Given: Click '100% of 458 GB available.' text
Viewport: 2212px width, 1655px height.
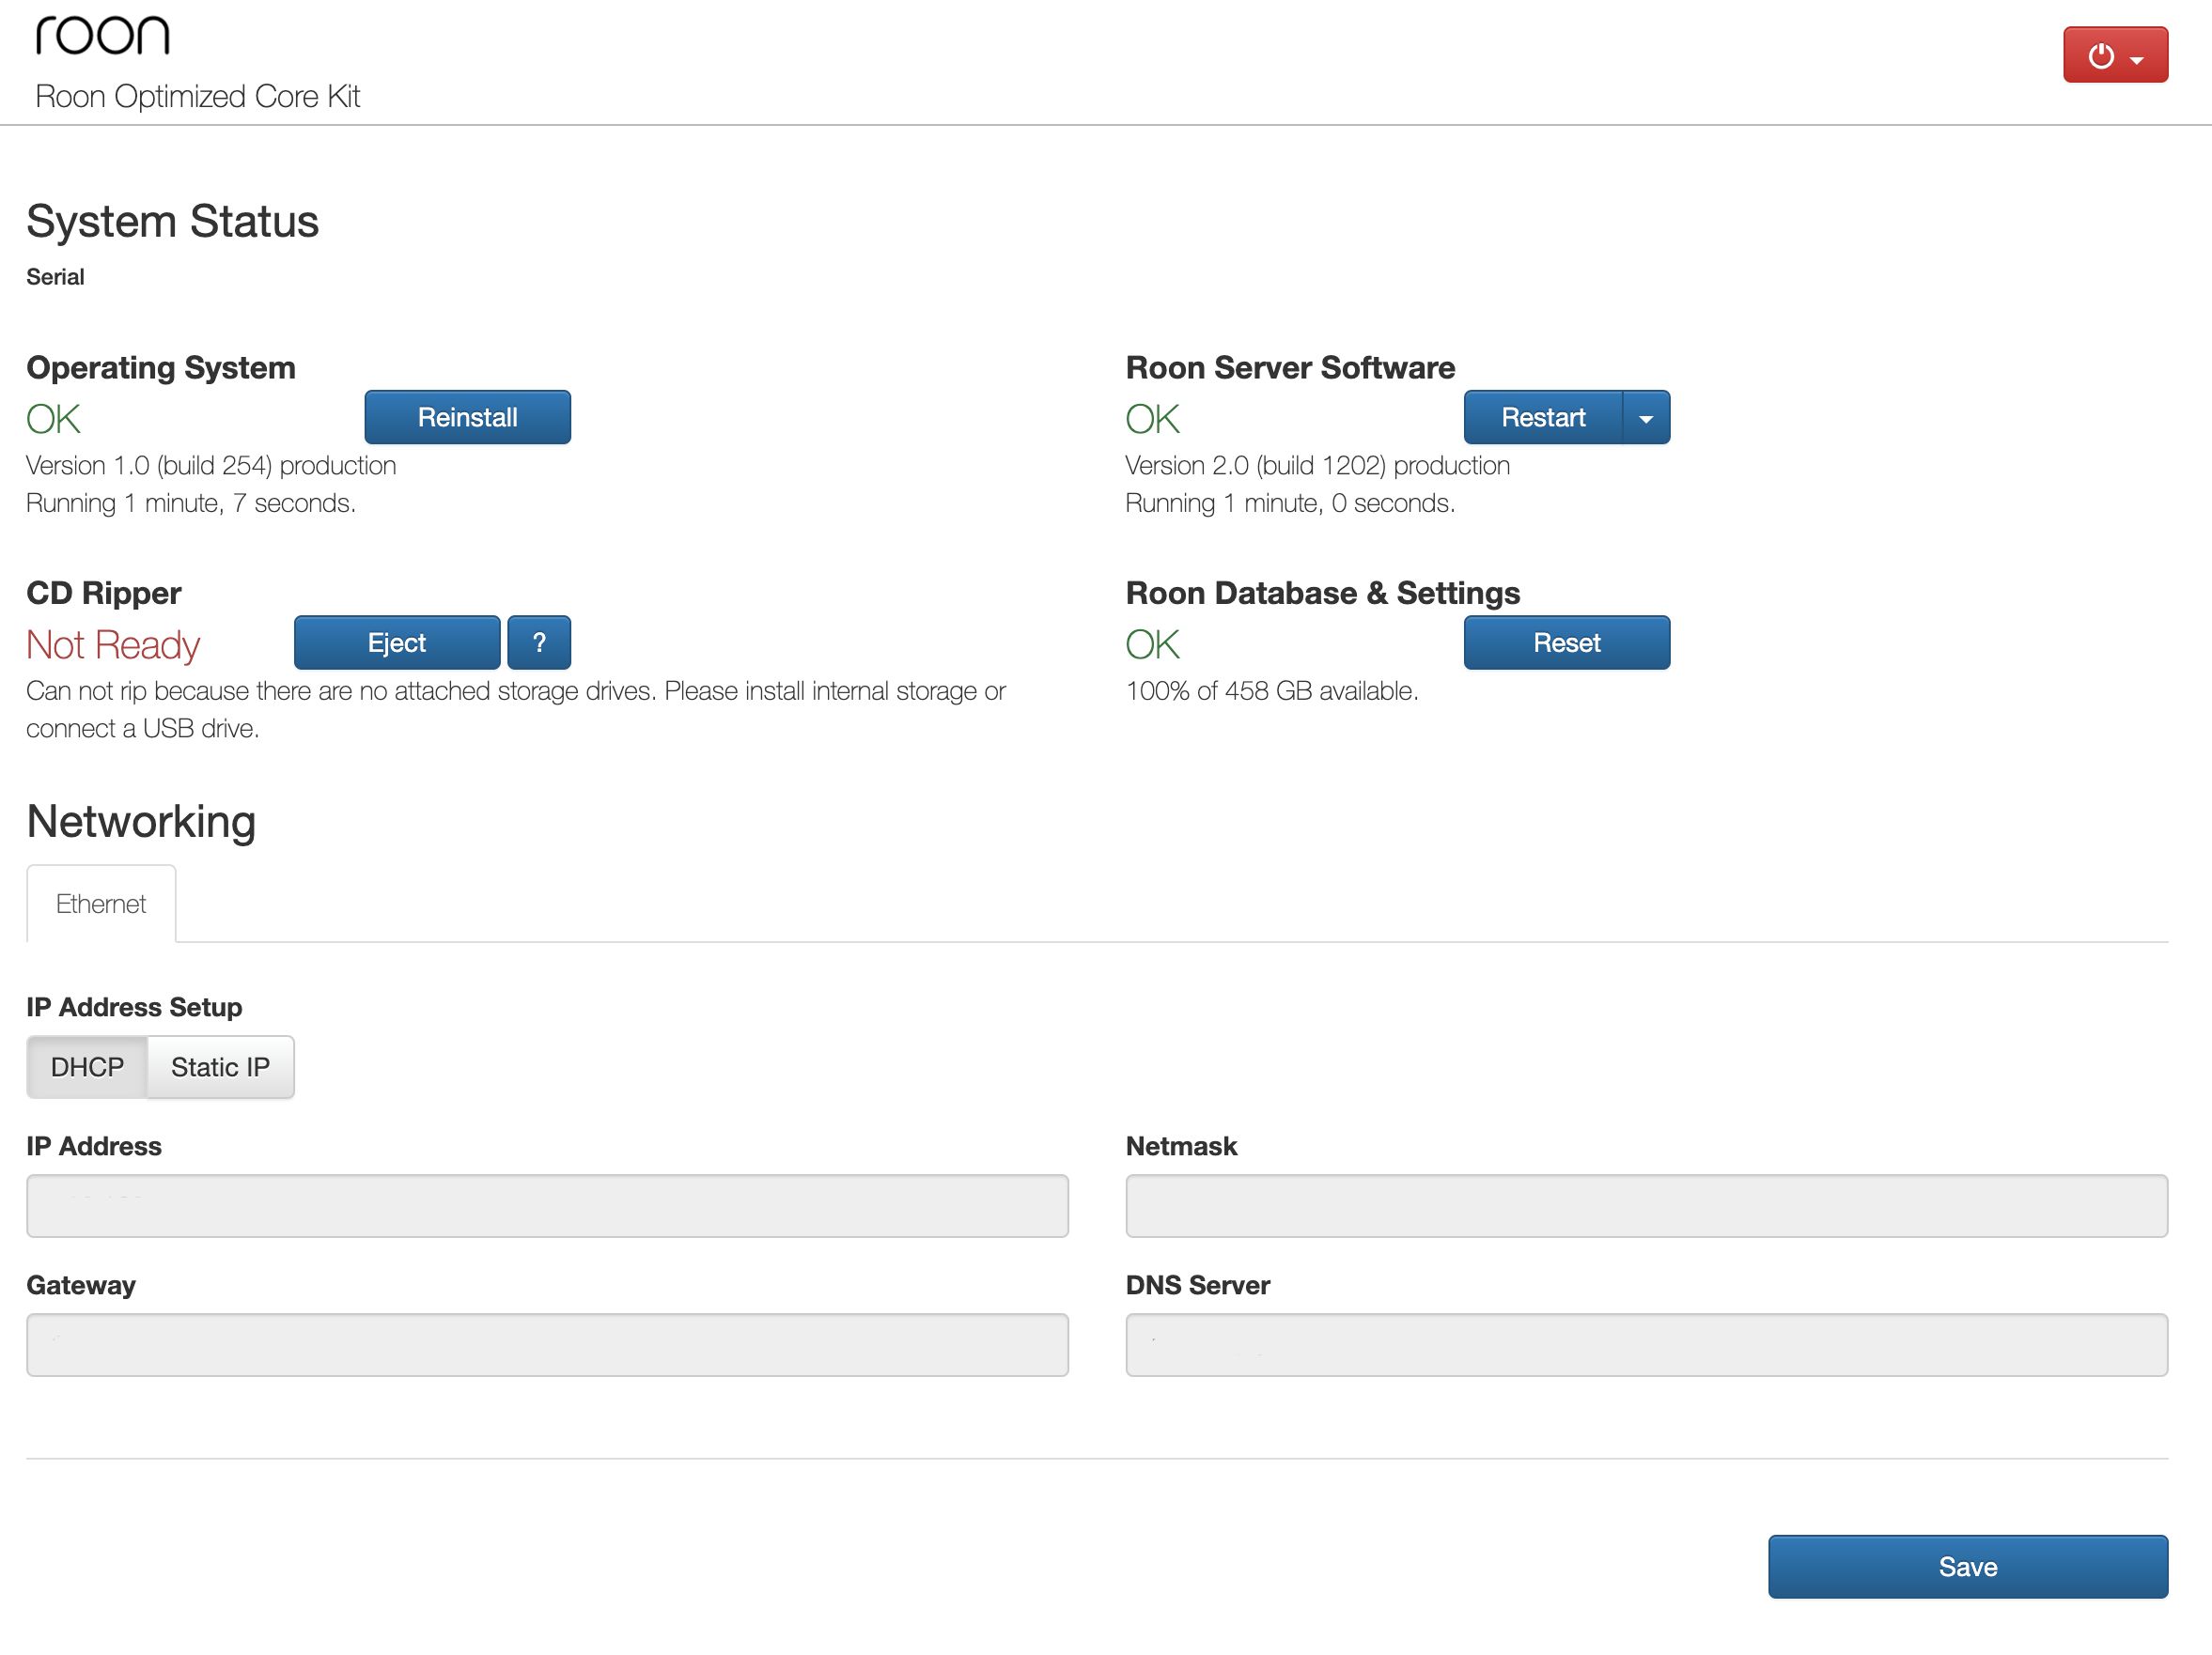Looking at the screenshot, I should (x=1271, y=690).
